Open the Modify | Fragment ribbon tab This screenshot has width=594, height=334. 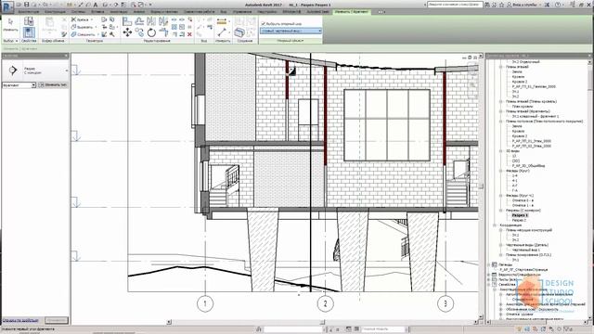pos(351,12)
